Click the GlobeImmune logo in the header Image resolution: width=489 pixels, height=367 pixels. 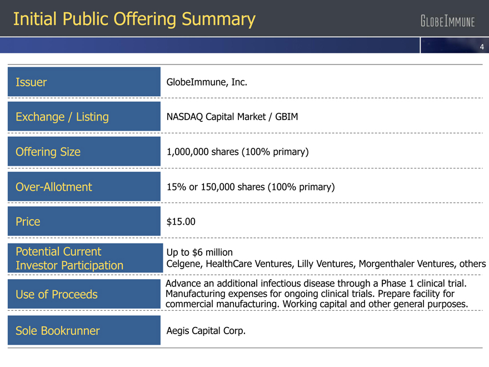447,22
